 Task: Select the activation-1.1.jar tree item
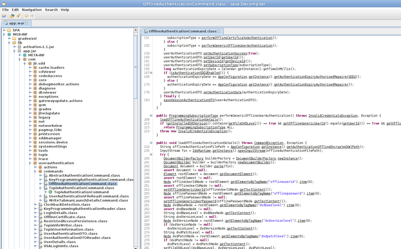pyautogui.click(x=38, y=47)
